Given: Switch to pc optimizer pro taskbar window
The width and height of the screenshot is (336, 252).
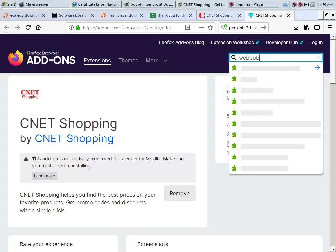Looking at the screenshot, I should 149,4.
